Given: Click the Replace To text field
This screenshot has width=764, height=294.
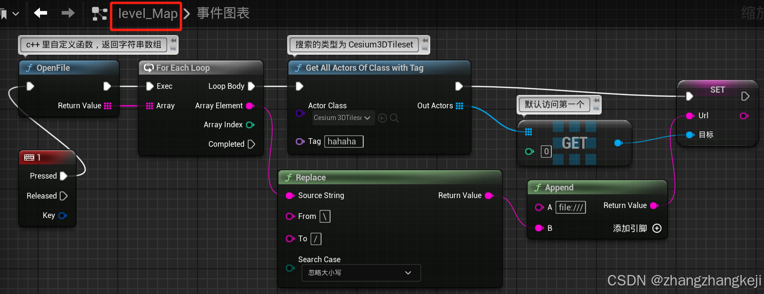Looking at the screenshot, I should pyautogui.click(x=316, y=239).
